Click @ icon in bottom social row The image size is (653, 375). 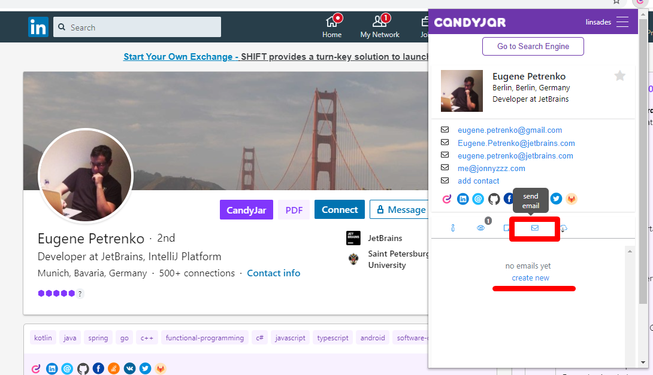[x=67, y=368]
